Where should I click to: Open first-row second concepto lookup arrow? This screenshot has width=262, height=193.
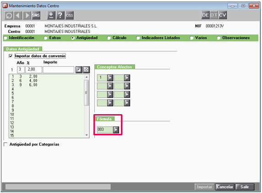127,78
